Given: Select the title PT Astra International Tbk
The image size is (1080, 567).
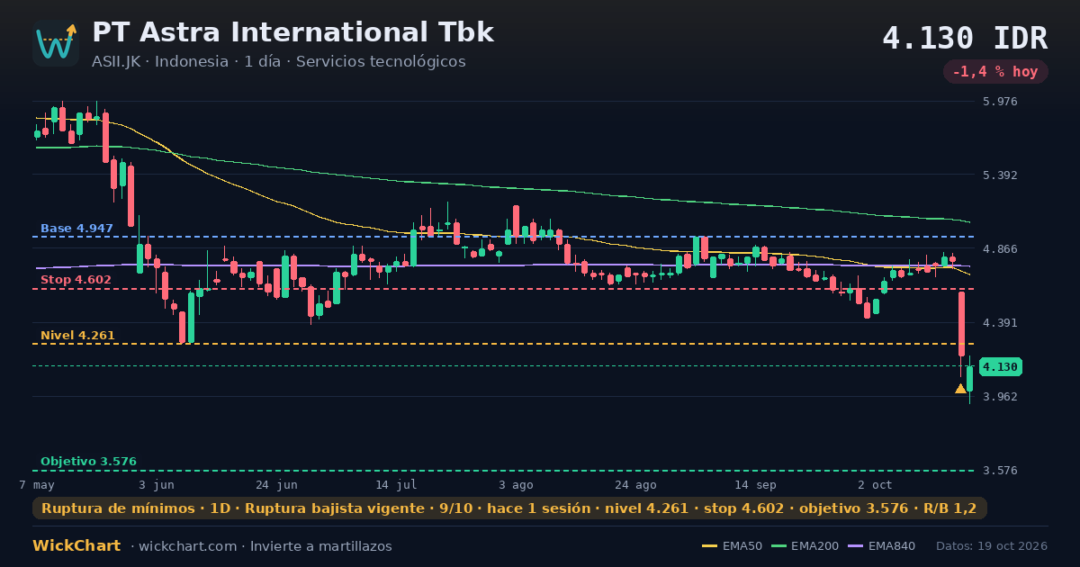Looking at the screenshot, I should 293,32.
